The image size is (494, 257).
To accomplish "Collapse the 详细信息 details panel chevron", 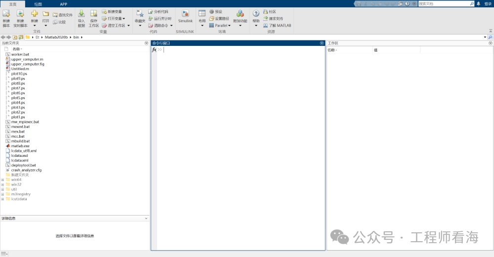I will 146,219.
